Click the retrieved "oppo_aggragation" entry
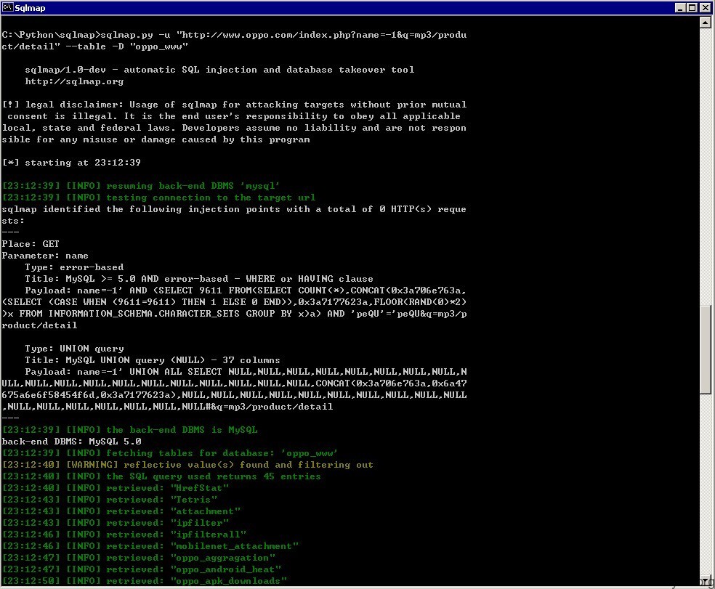This screenshot has width=715, height=589. click(x=139, y=558)
